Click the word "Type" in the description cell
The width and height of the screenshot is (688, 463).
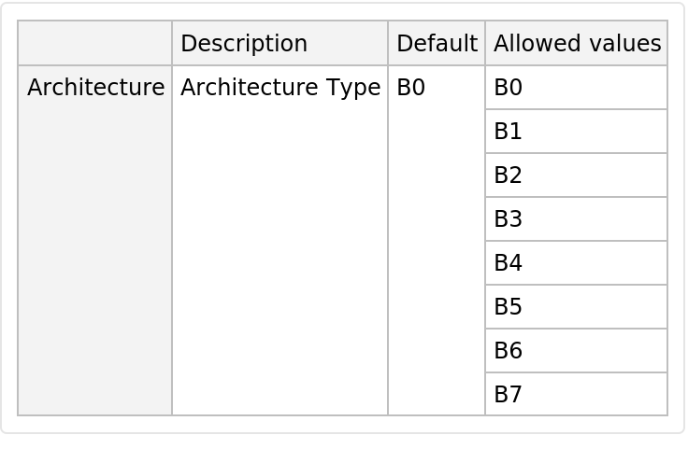click(356, 88)
